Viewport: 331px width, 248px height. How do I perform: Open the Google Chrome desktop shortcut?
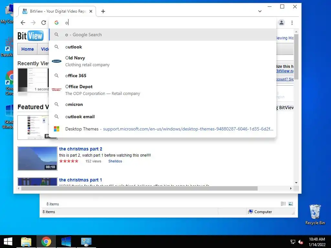9,83
